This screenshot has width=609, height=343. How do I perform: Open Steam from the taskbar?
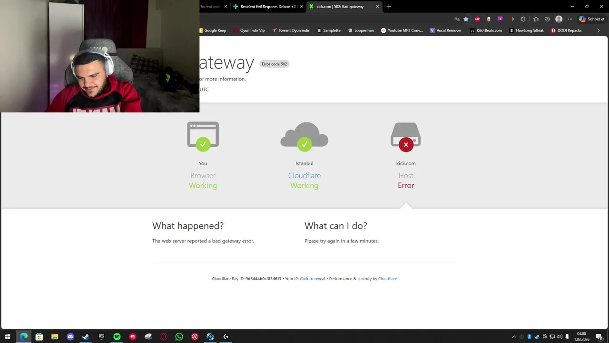(86, 337)
